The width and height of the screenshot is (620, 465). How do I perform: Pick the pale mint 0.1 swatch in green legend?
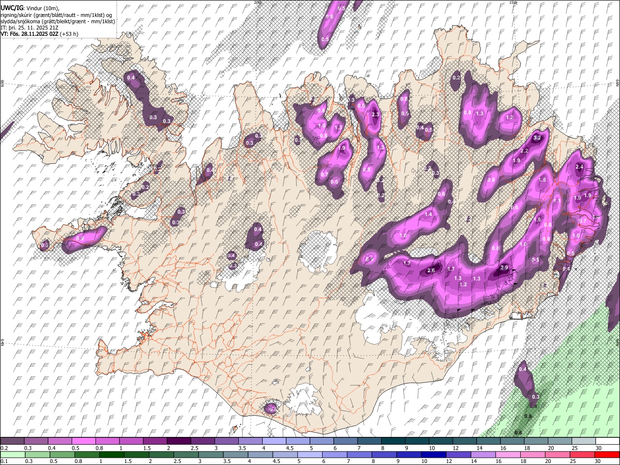point(12,454)
